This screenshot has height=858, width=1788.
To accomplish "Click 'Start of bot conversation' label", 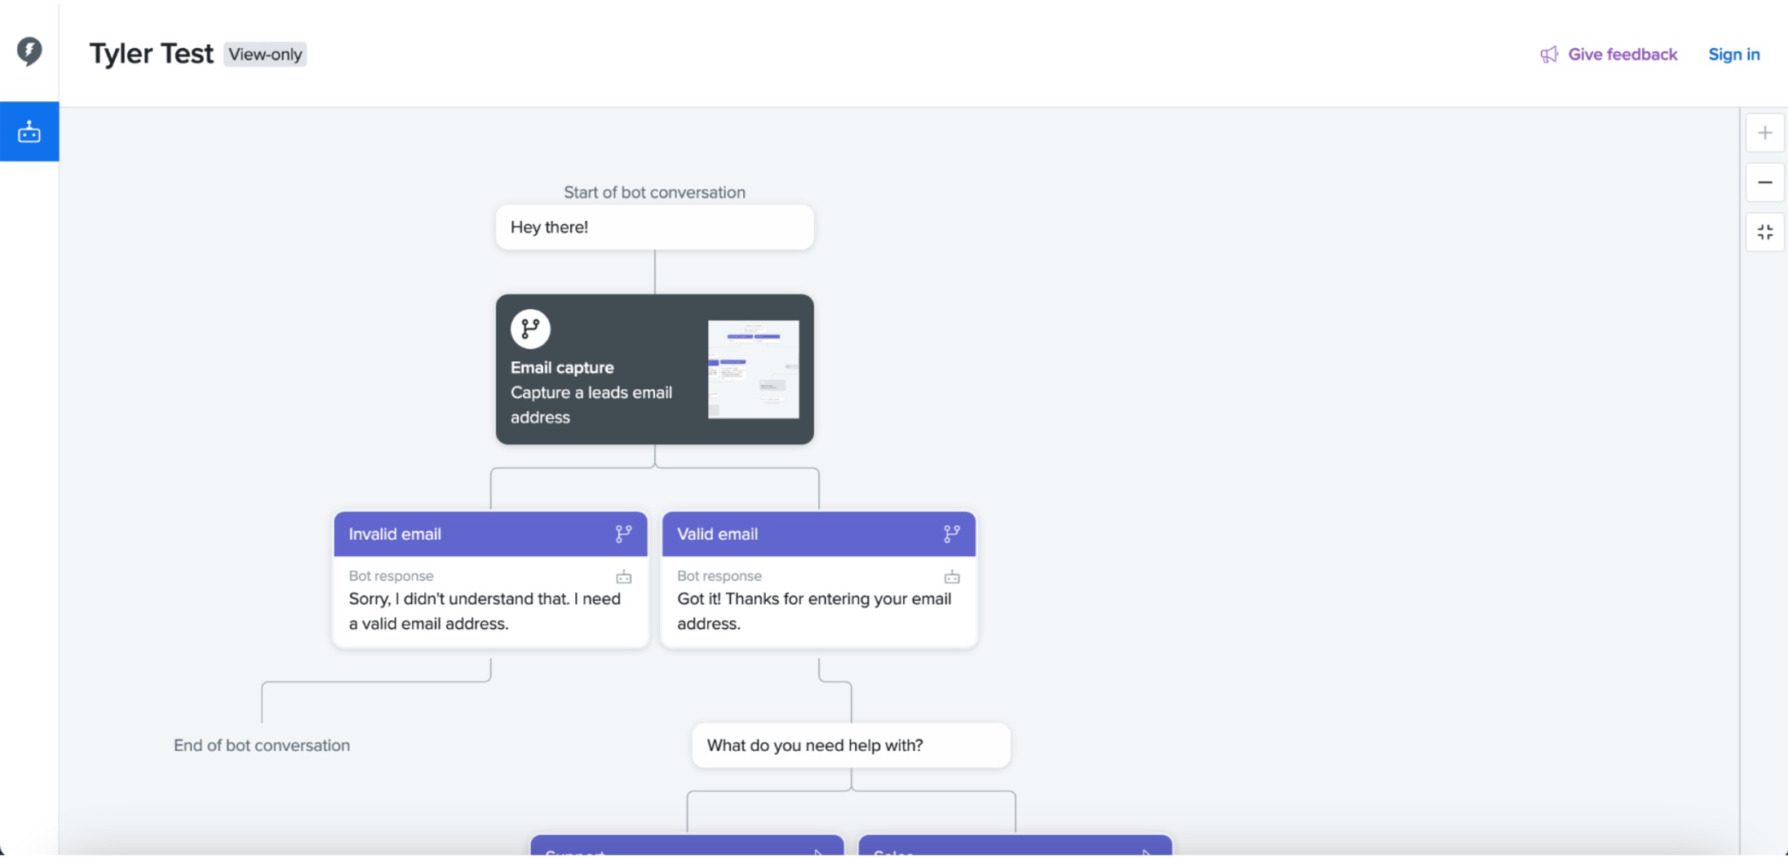I will pyautogui.click(x=654, y=192).
